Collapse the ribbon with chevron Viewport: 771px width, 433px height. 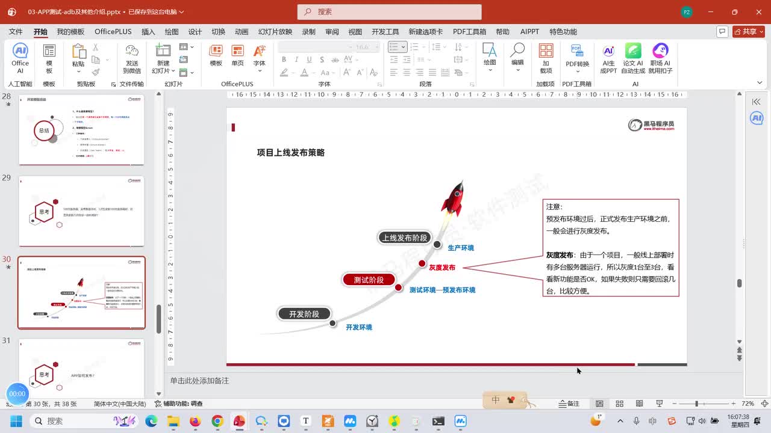coord(760,84)
